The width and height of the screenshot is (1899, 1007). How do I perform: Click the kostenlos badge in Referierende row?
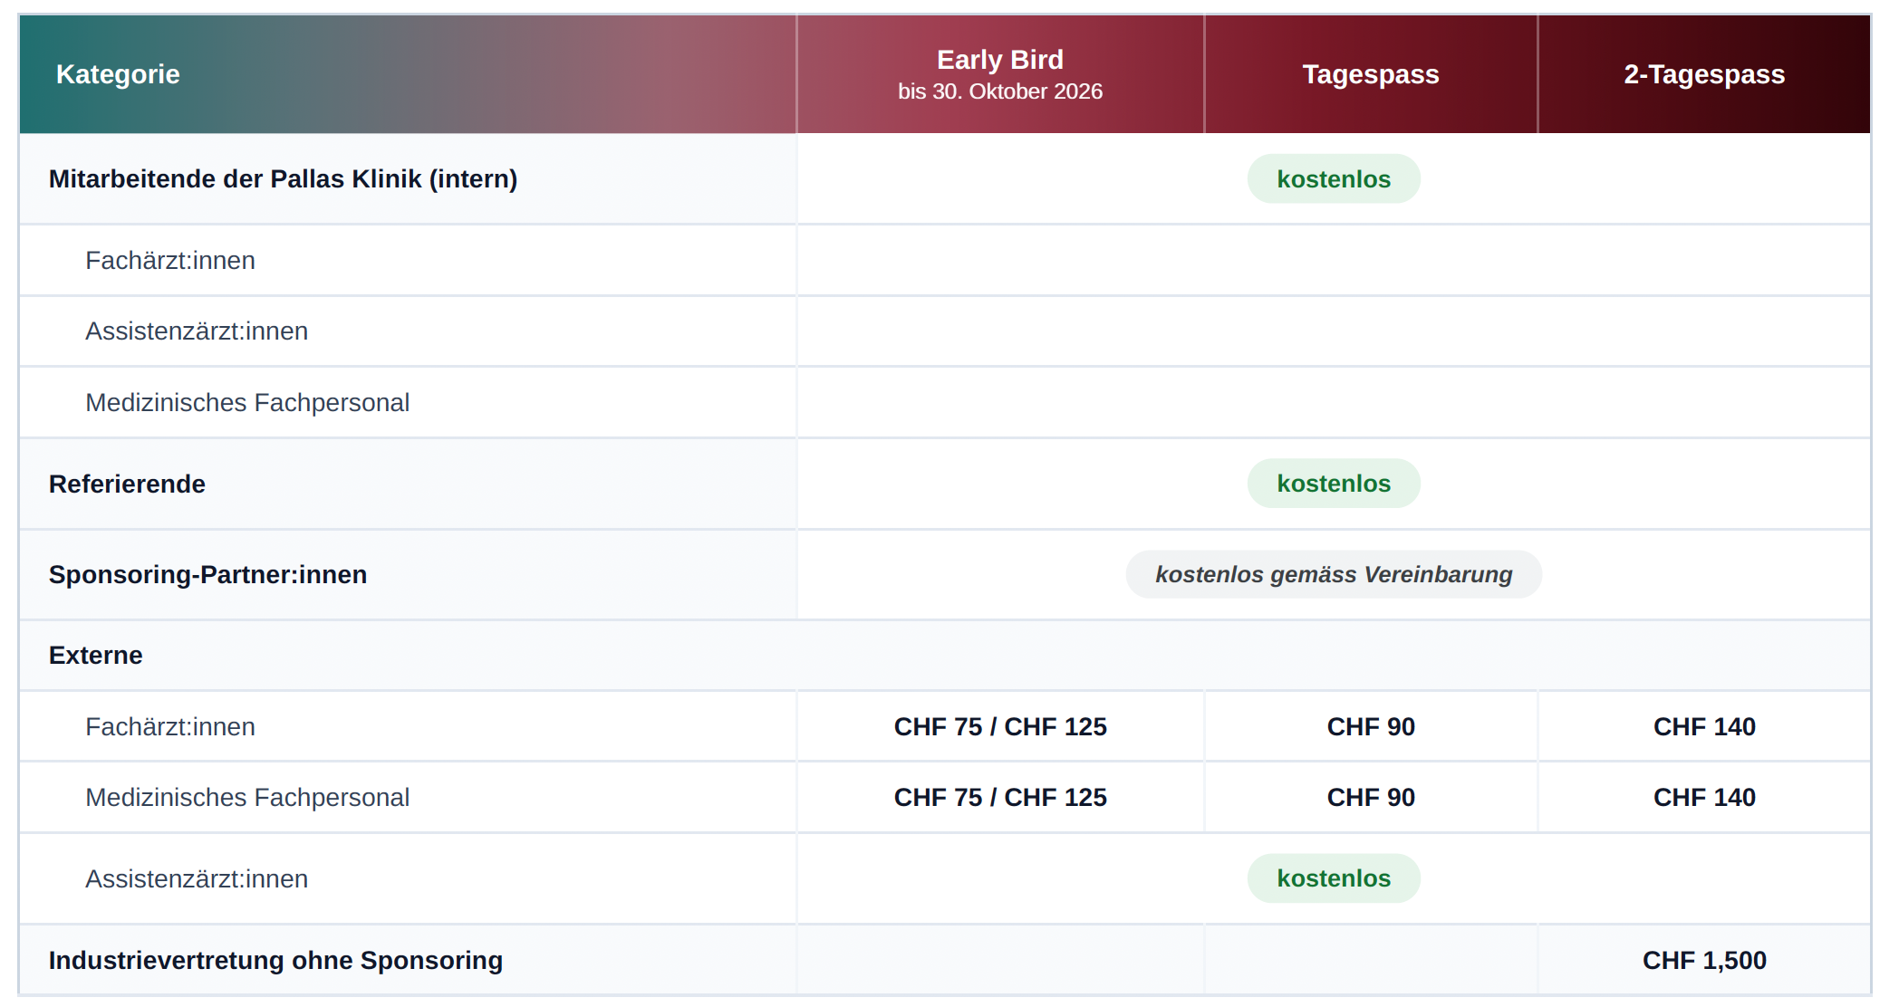pyautogui.click(x=1334, y=484)
